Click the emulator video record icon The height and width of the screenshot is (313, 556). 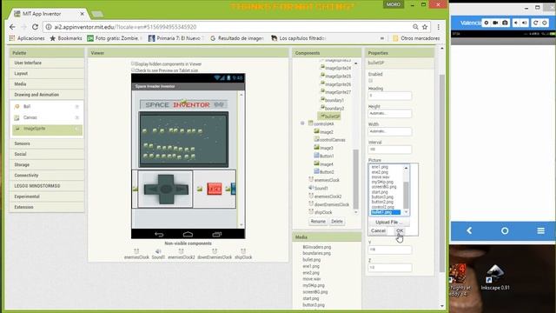click(495, 23)
